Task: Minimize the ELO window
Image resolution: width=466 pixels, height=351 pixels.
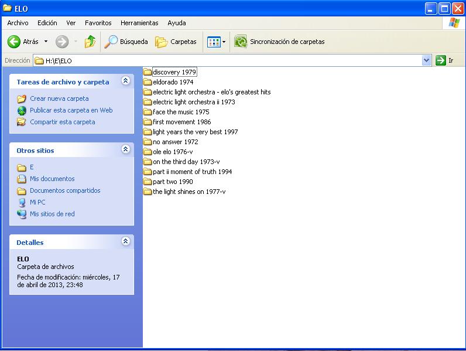Action: pyautogui.click(x=431, y=9)
